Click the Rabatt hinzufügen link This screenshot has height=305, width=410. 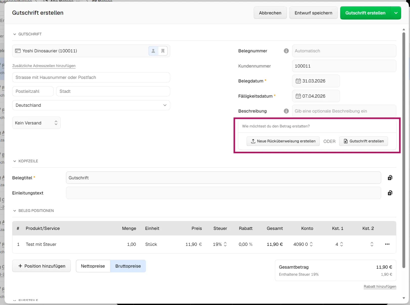[x=380, y=287]
